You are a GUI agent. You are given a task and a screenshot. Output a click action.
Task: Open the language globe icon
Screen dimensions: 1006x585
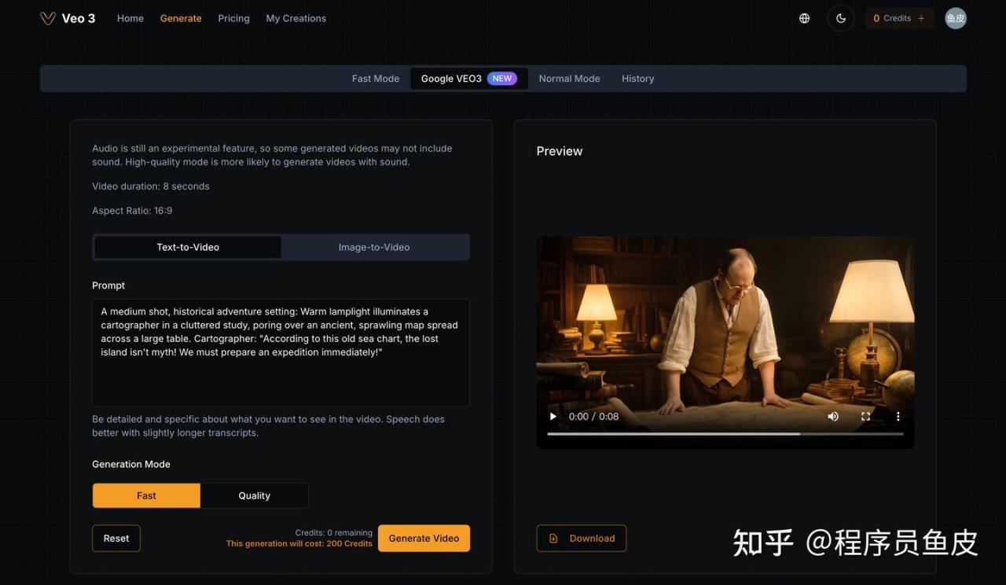tap(804, 18)
